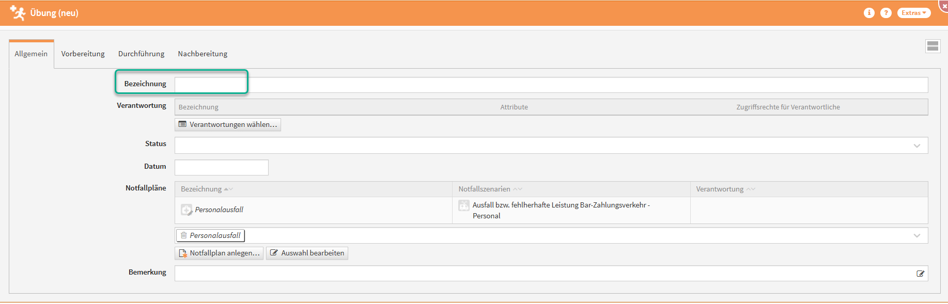Sort by Notfallszenarien column
Viewport: 948px width, 304px height.
coord(490,189)
